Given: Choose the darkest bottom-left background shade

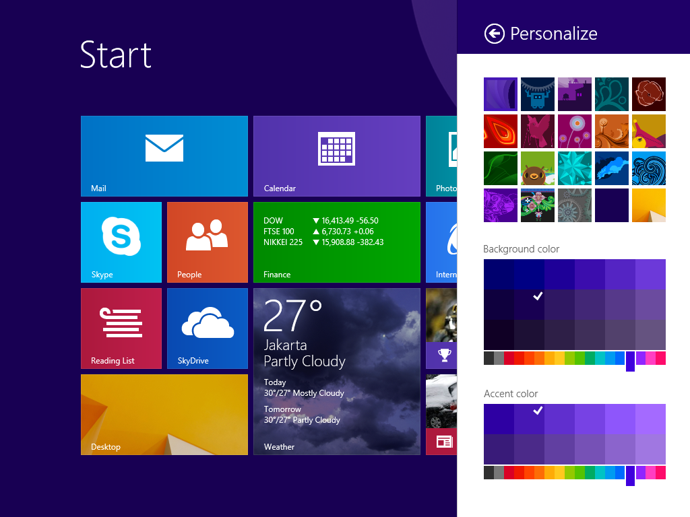Looking at the screenshot, I should click(499, 335).
